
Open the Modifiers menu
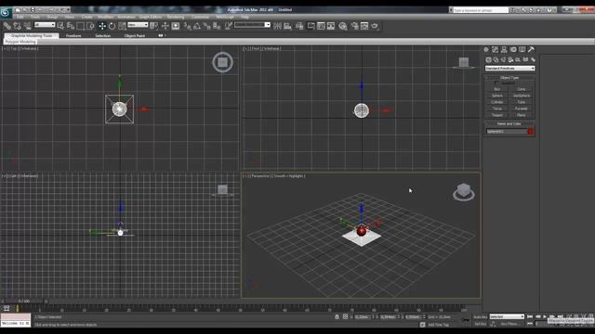pyautogui.click(x=105, y=17)
